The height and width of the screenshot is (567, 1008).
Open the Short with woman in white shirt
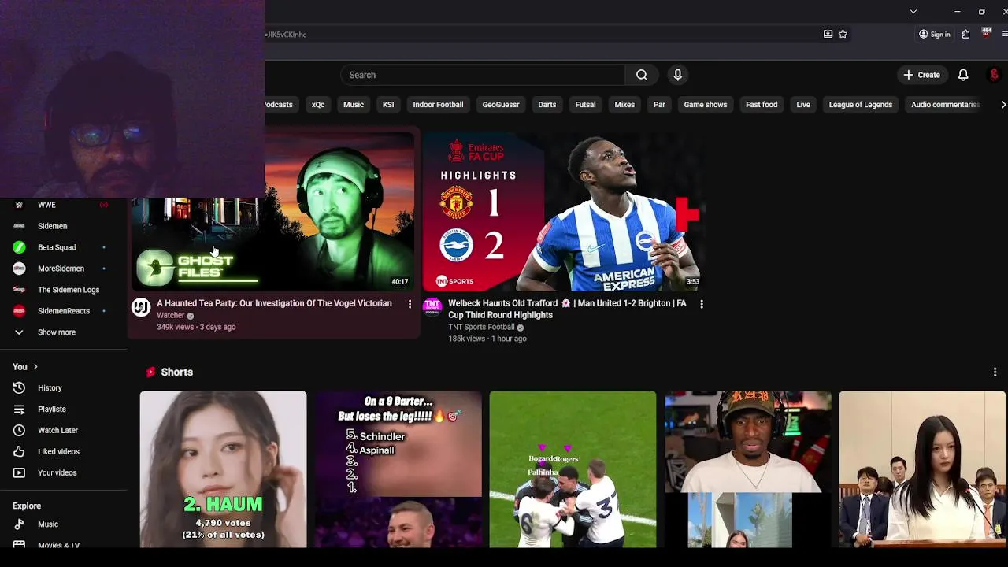(922, 469)
